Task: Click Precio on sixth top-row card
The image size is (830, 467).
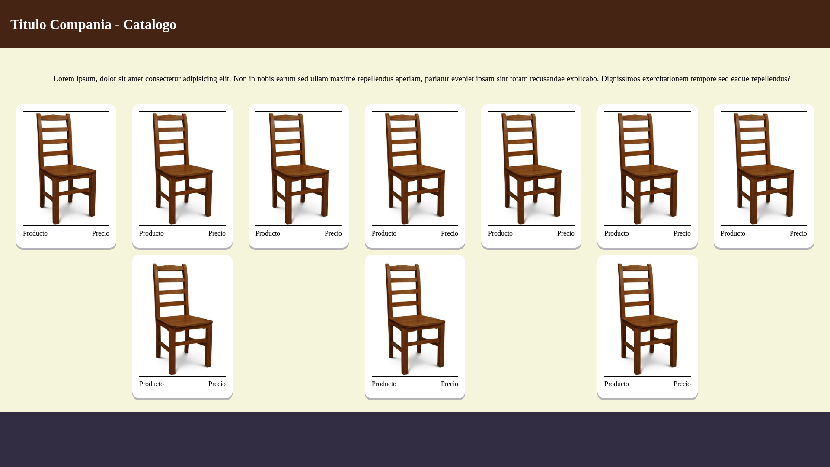Action: pyautogui.click(x=682, y=233)
